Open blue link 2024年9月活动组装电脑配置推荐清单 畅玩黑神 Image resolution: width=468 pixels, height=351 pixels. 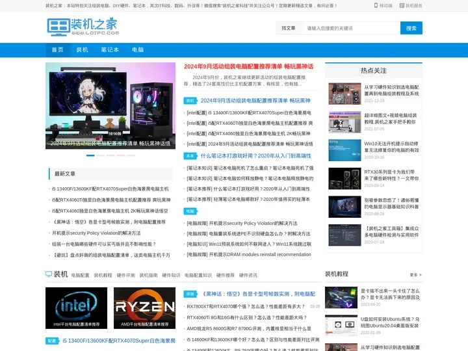pos(255,101)
